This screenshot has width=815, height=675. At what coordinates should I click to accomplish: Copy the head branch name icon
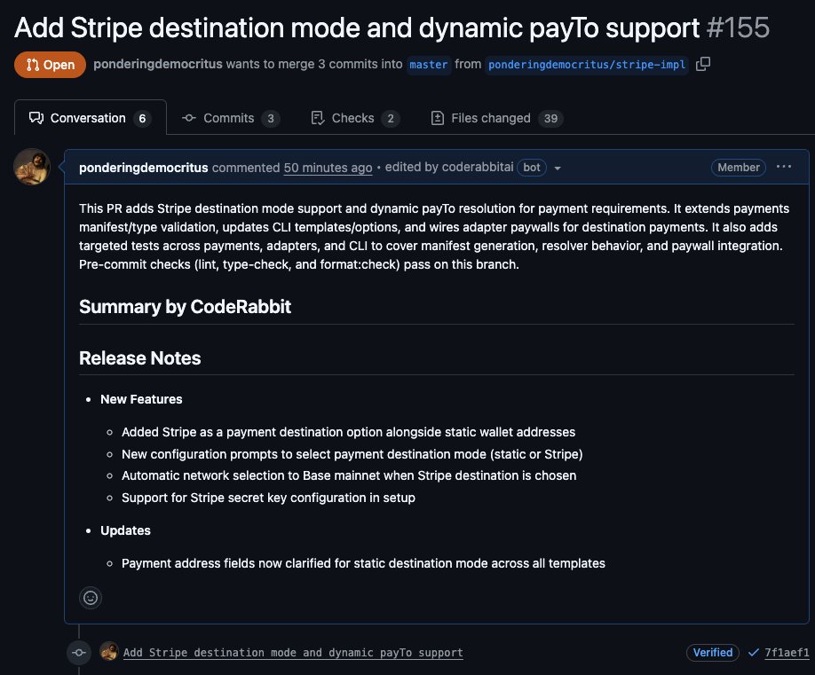(703, 64)
